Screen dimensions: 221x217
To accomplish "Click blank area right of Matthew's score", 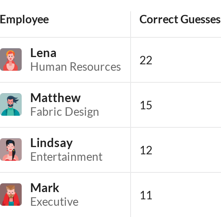I will tap(186, 105).
